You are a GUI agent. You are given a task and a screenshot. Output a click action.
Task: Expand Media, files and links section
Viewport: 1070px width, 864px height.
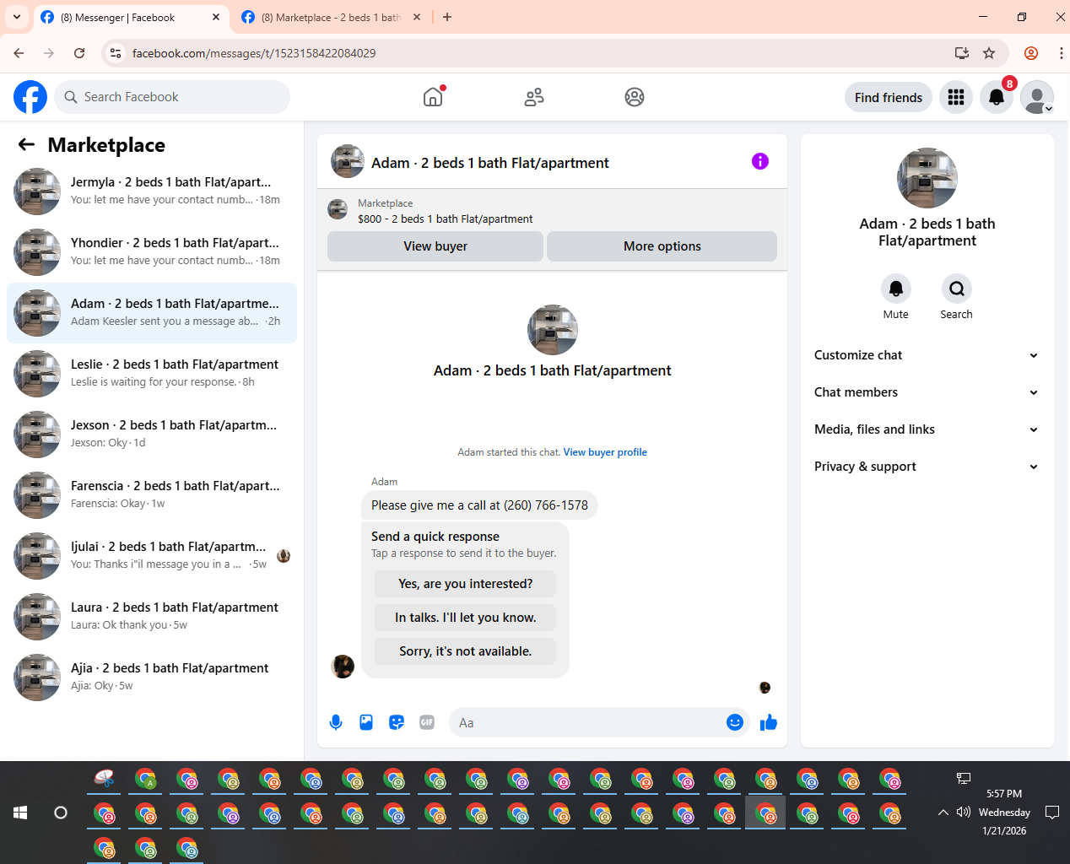click(927, 429)
